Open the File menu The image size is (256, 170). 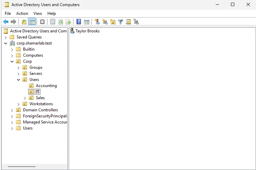[x=8, y=13]
